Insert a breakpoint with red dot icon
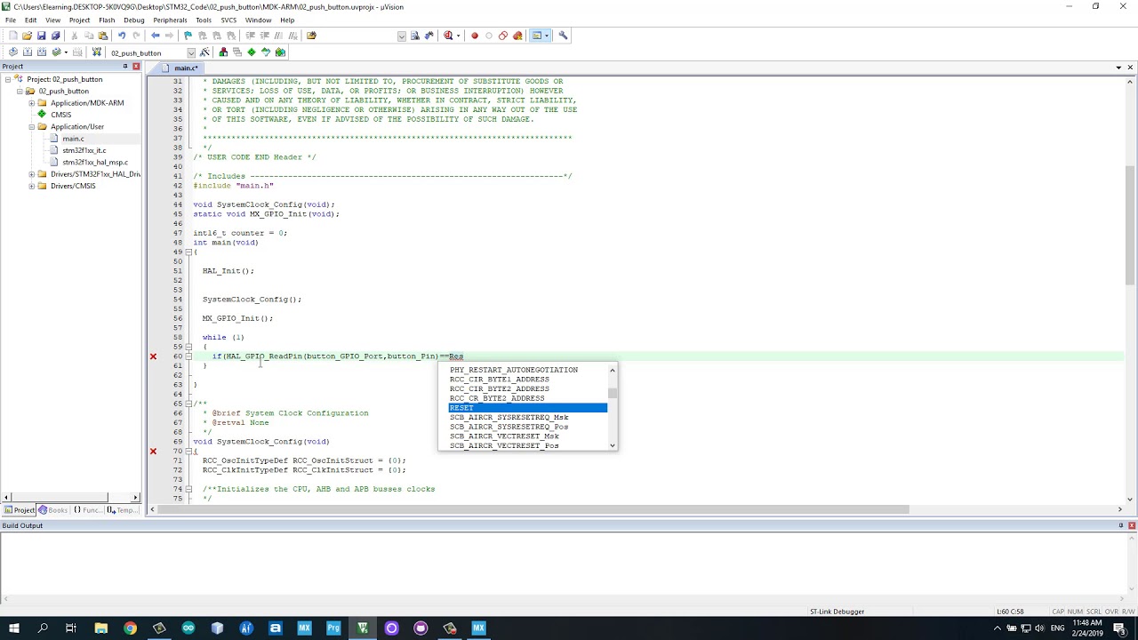The height and width of the screenshot is (640, 1138). tap(475, 36)
